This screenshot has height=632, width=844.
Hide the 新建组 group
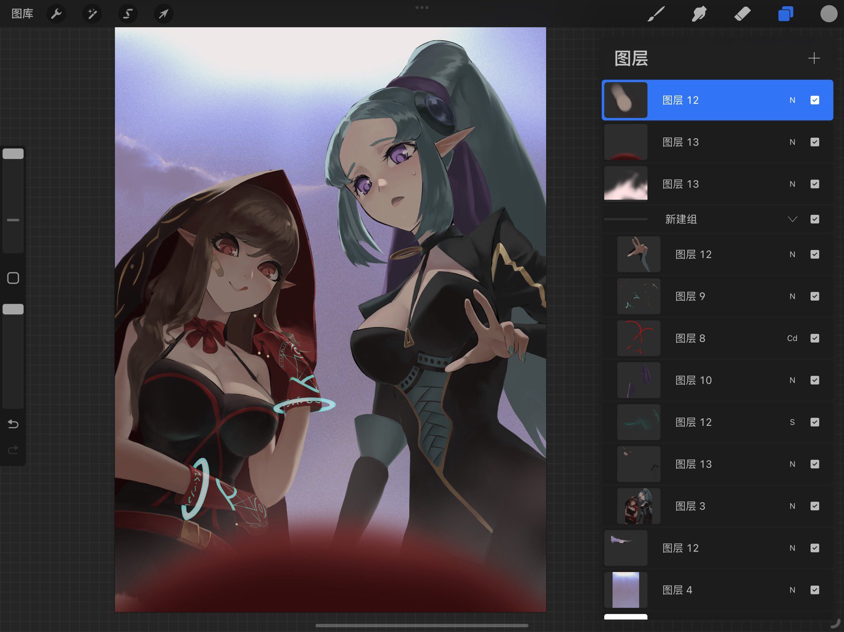tap(814, 219)
